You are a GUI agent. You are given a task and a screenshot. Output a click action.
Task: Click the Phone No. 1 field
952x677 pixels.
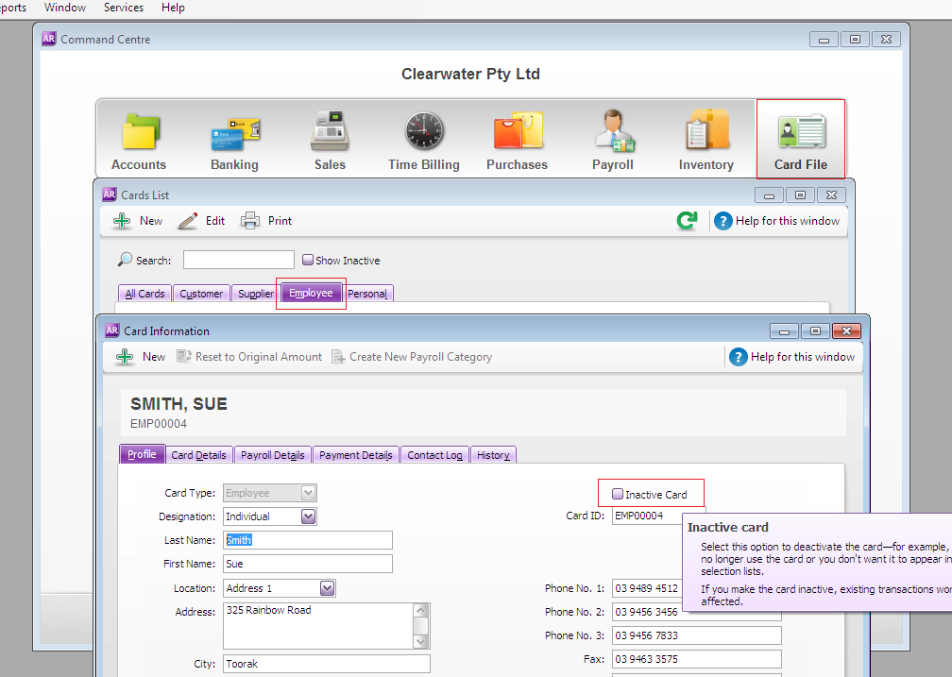tap(647, 587)
